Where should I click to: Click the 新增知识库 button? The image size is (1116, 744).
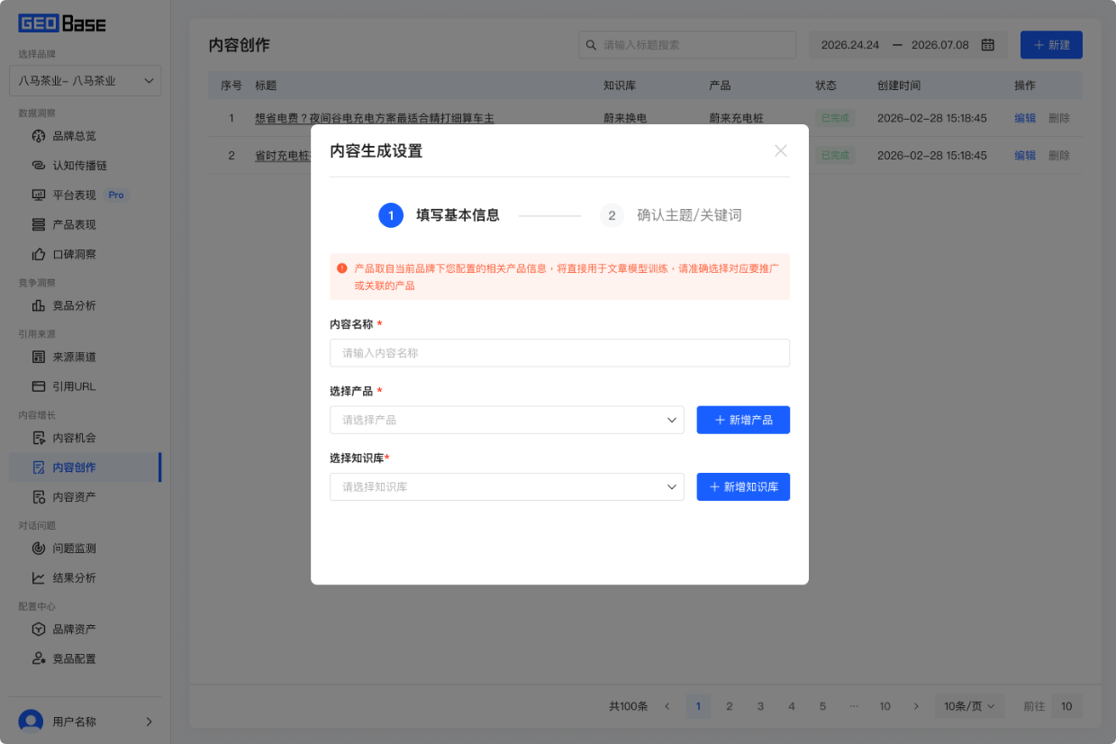743,486
